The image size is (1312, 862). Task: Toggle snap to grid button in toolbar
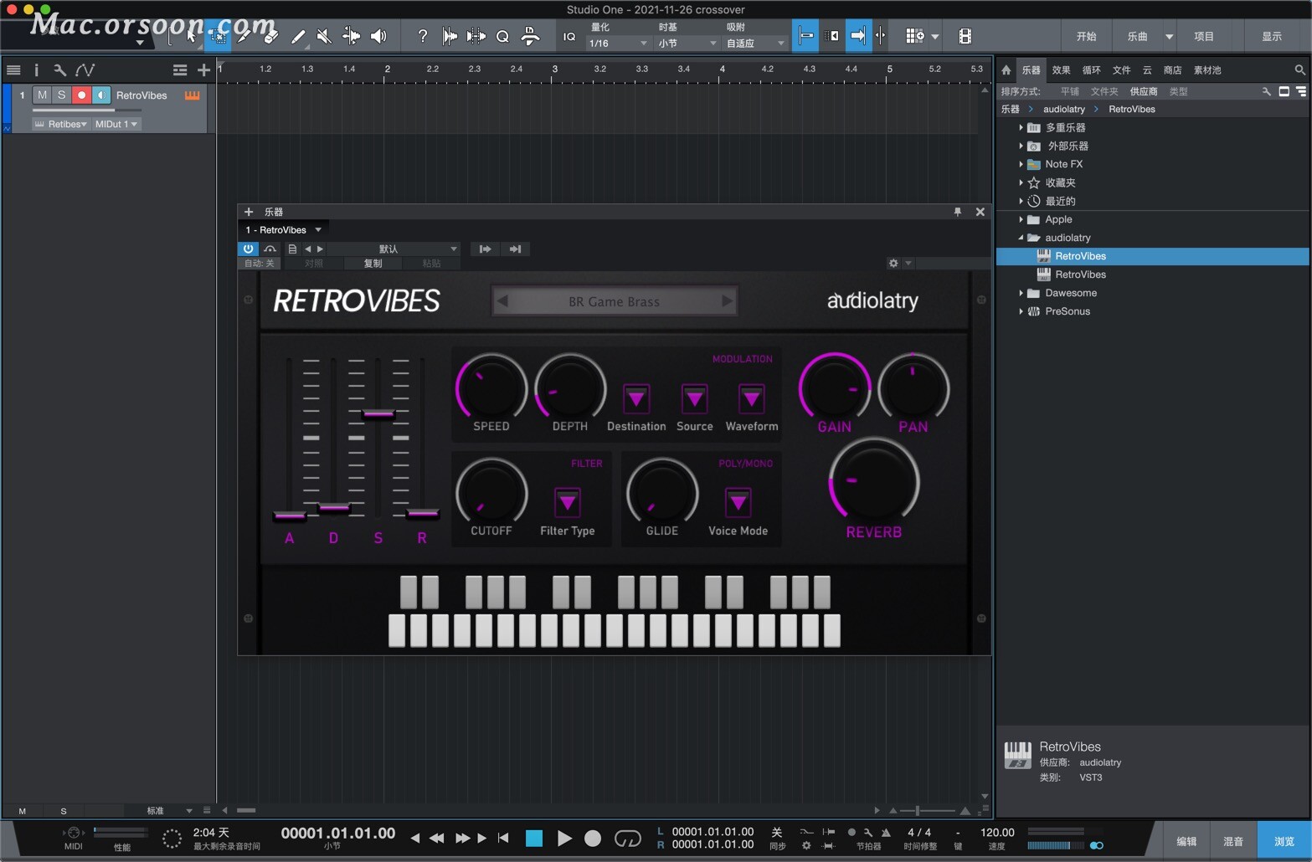point(805,36)
